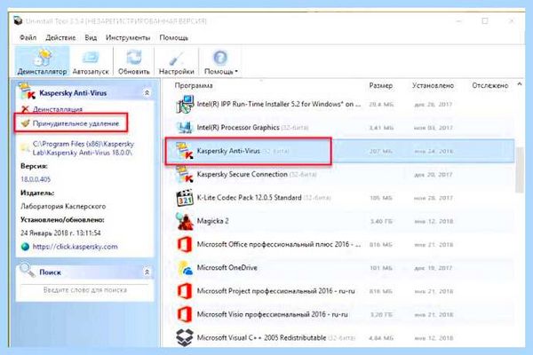Click the Microsoft OneDrive cloud icon
The width and height of the screenshot is (533, 355).
tap(185, 268)
